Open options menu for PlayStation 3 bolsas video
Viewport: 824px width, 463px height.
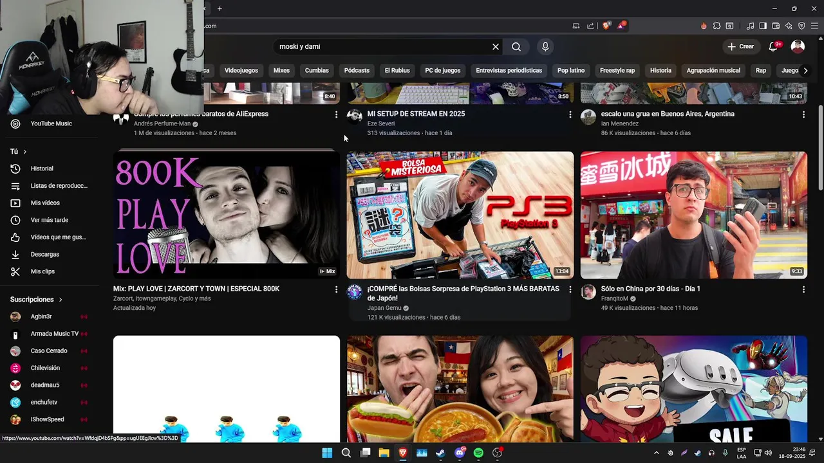point(570,289)
